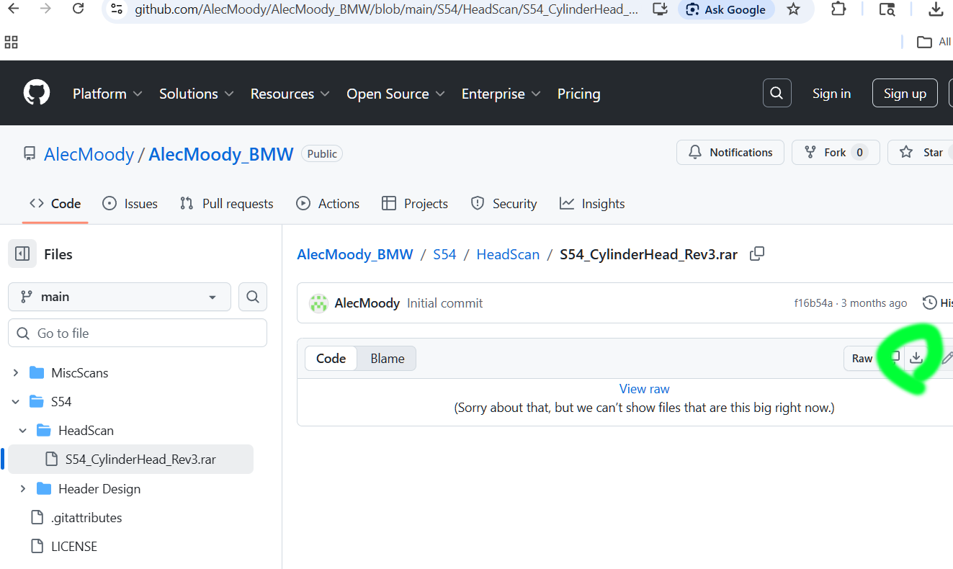Reload the page in the browser
953x569 pixels.
pyautogui.click(x=79, y=9)
